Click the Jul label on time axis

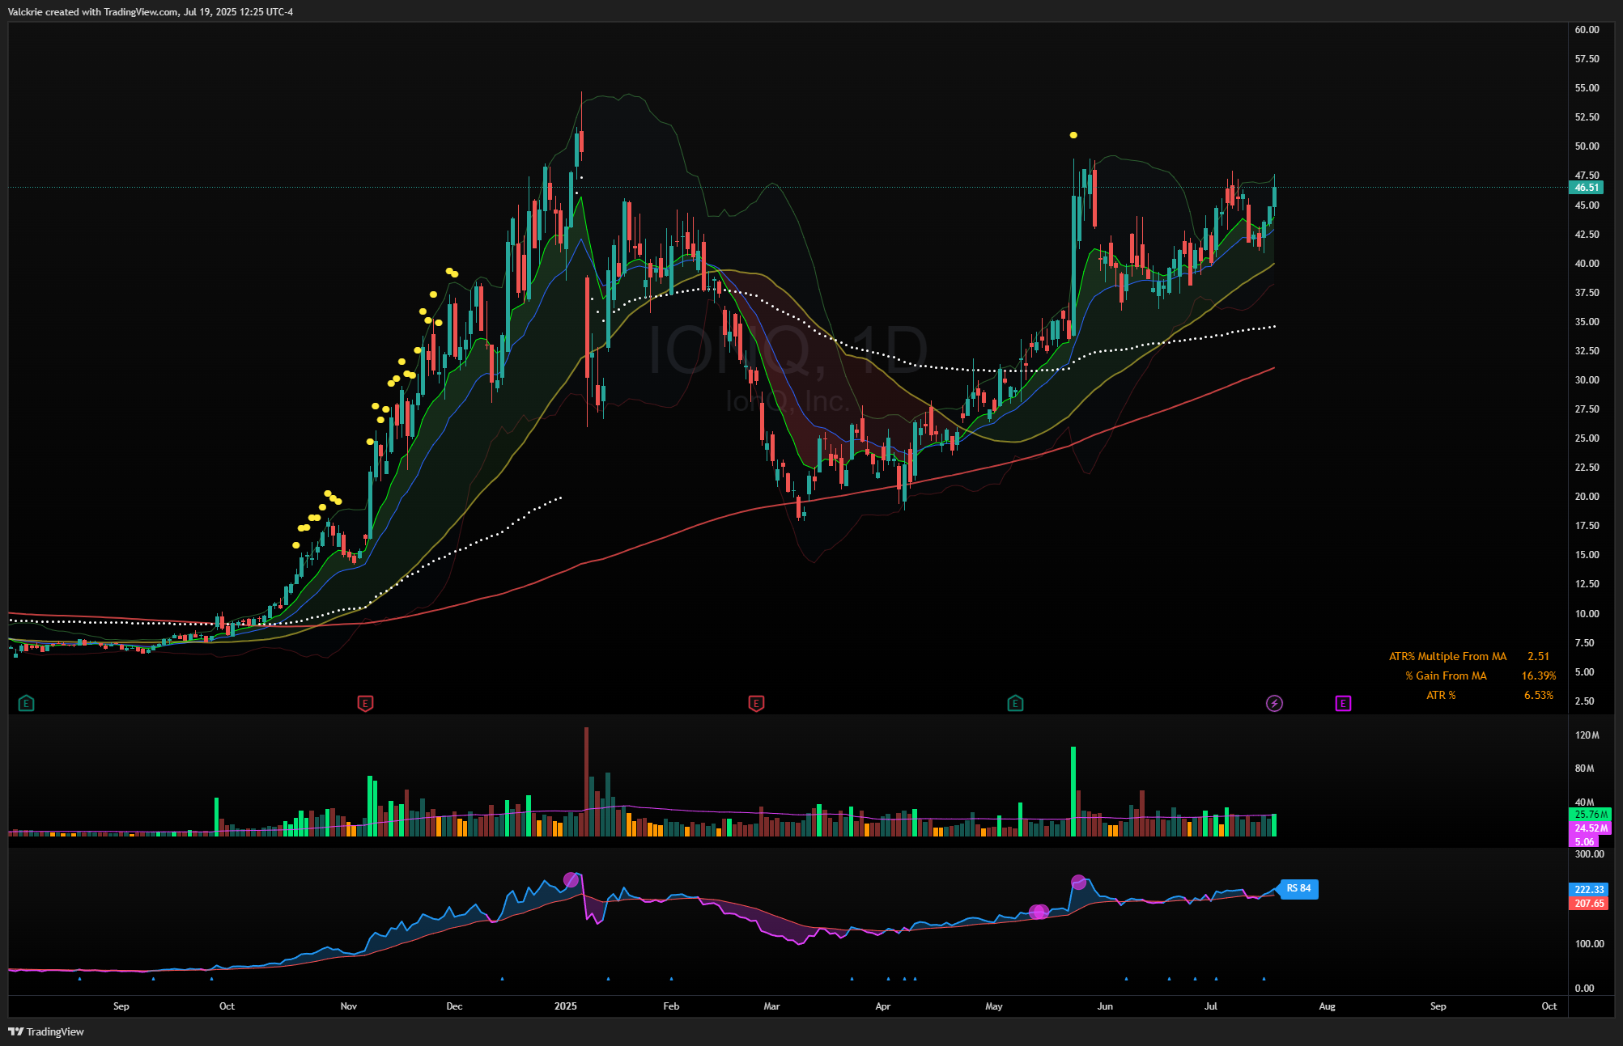pyautogui.click(x=1210, y=1006)
